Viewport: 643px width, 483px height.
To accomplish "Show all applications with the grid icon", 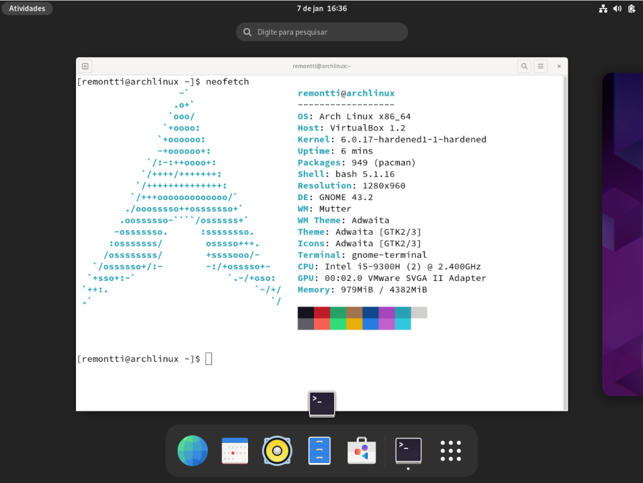I will coord(450,450).
